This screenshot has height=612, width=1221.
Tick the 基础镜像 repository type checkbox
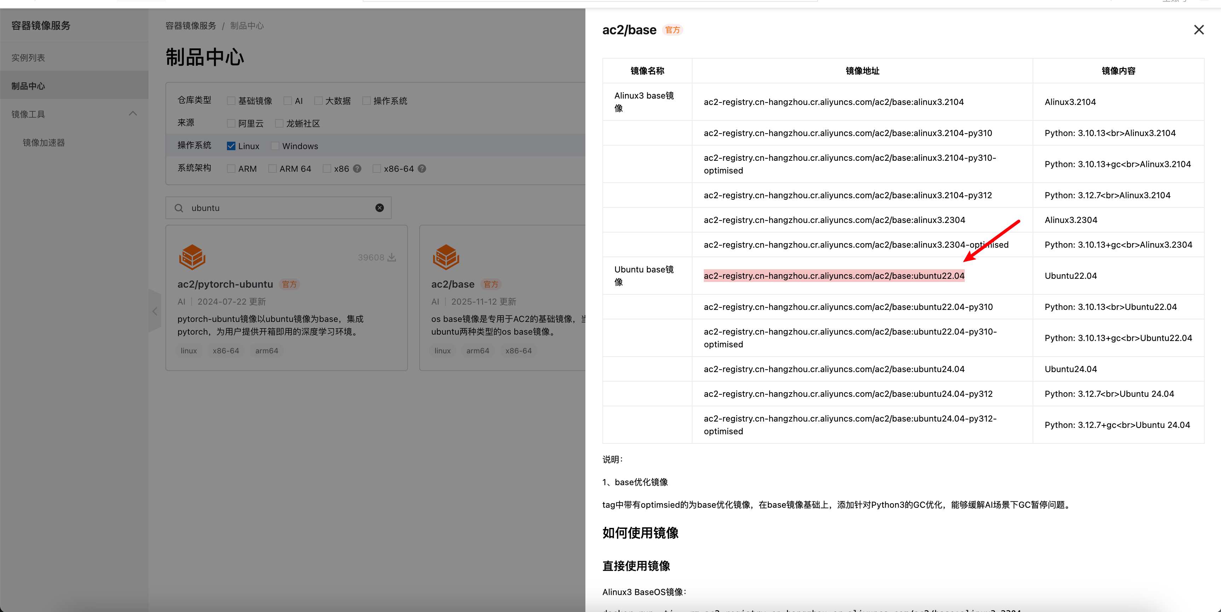[x=231, y=101]
